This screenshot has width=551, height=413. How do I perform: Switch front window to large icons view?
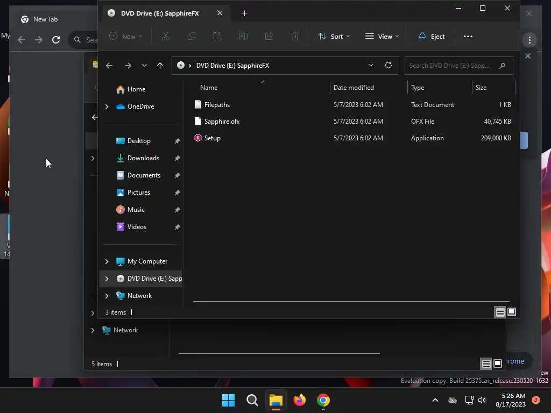(512, 312)
